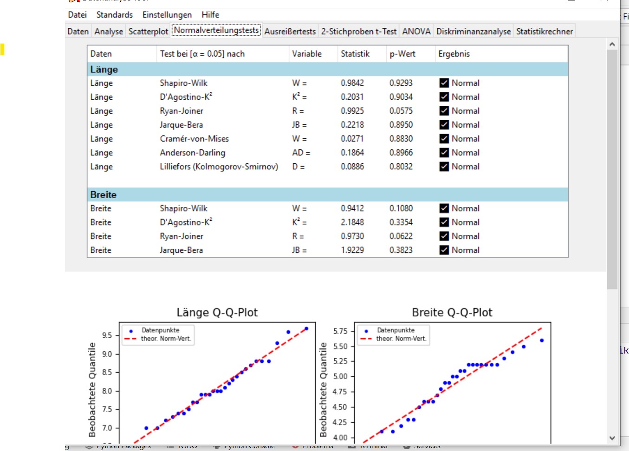Open the Hilfe menu
This screenshot has height=451, width=629.
(210, 15)
